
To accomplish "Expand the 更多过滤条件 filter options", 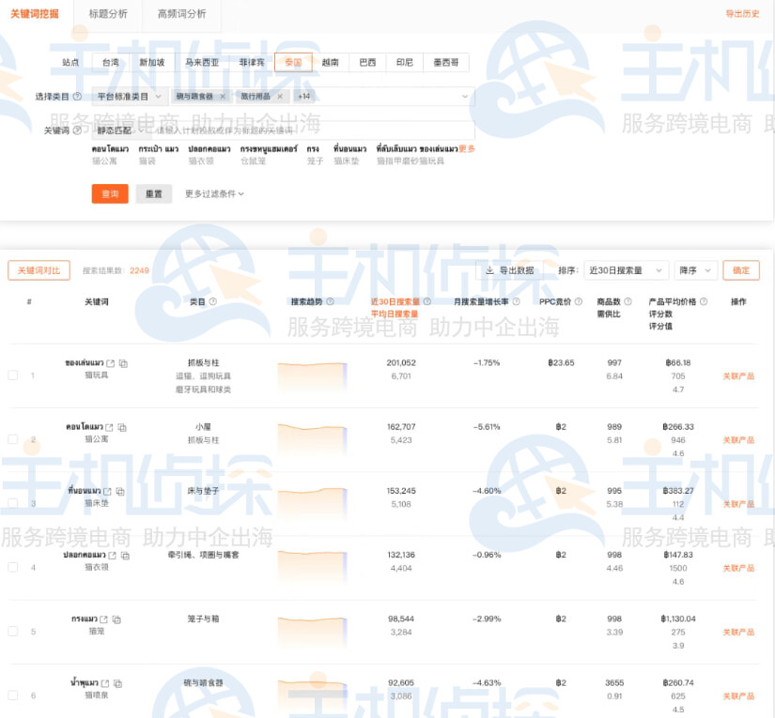I will click(211, 193).
